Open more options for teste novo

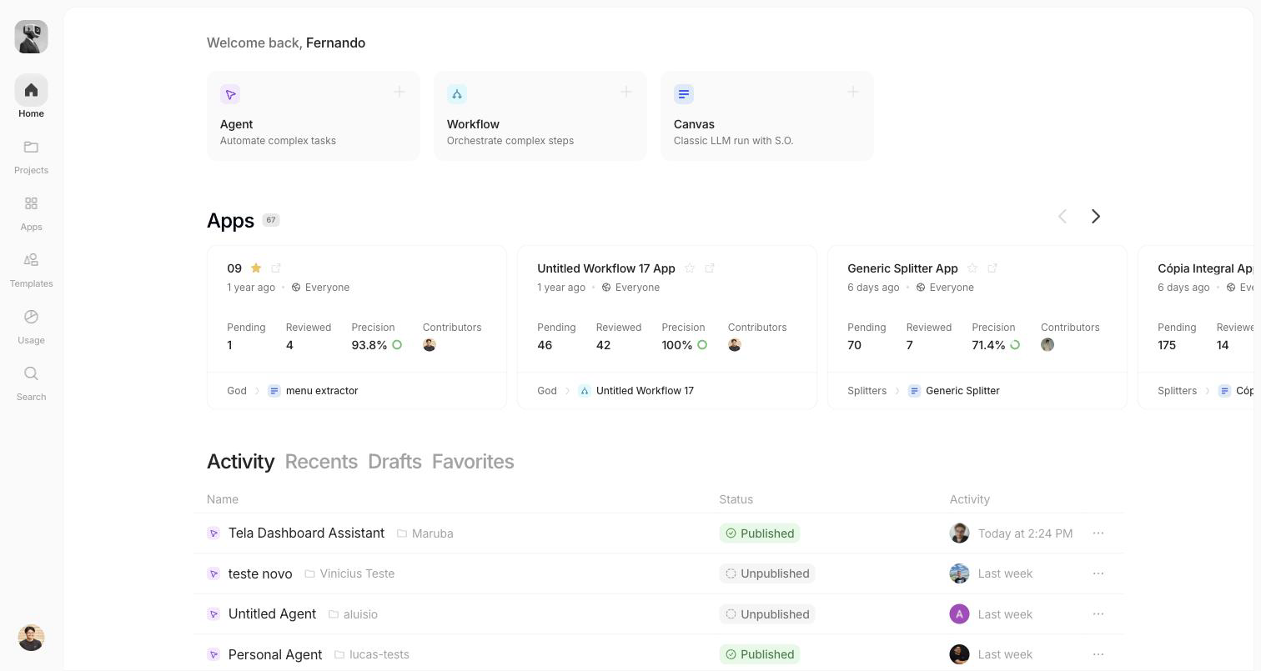pyautogui.click(x=1098, y=573)
